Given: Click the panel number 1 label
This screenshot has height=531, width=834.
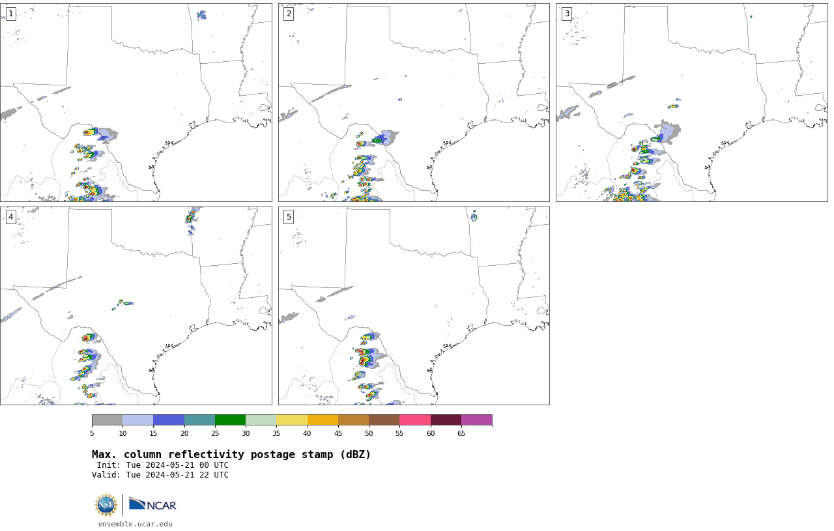Looking at the screenshot, I should click(x=10, y=14).
